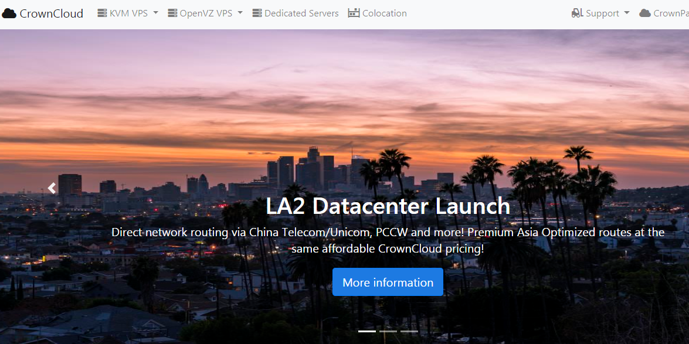Viewport: 689px width, 344px height.
Task: Click the server icon beside KVM VPS
Action: pyautogui.click(x=102, y=13)
